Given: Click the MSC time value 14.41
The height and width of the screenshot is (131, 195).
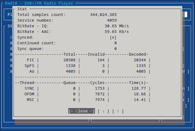Looking at the screenshot, I should (140, 100).
